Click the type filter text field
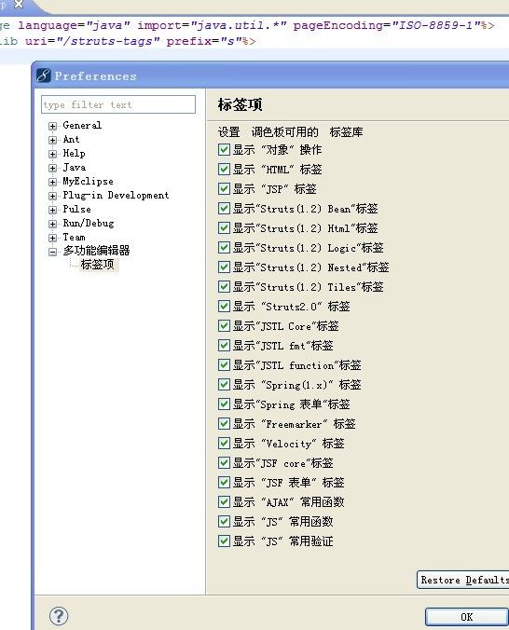The width and height of the screenshot is (509, 630). (118, 105)
